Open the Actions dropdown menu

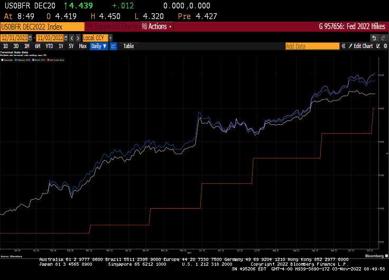pos(156,26)
